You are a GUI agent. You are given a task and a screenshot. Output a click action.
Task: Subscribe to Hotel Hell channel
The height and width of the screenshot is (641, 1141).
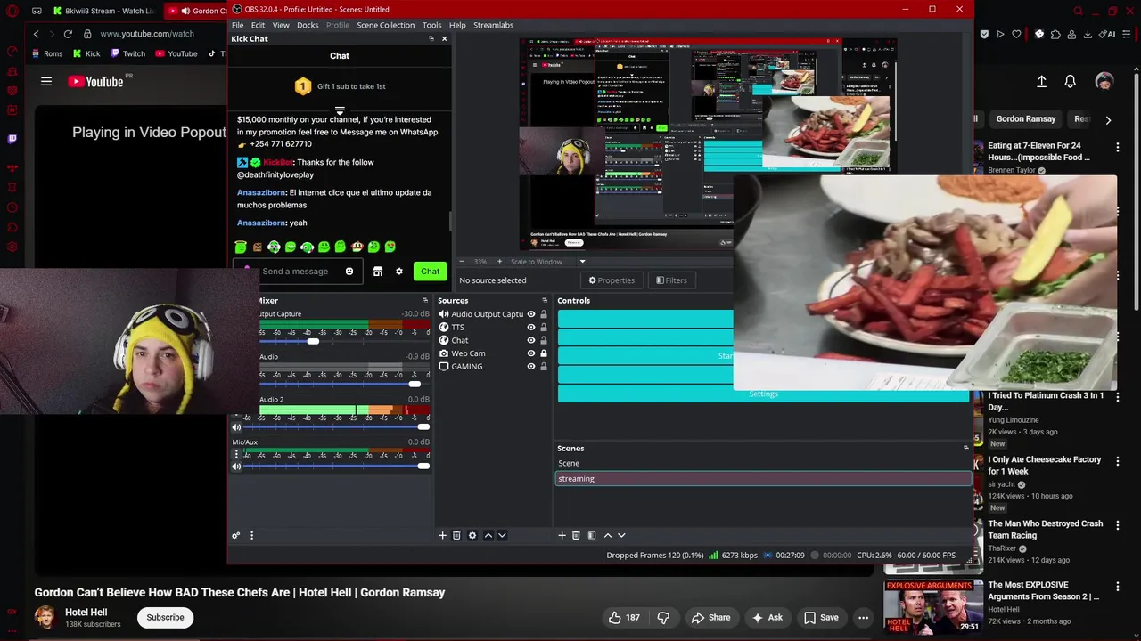pyautogui.click(x=165, y=617)
